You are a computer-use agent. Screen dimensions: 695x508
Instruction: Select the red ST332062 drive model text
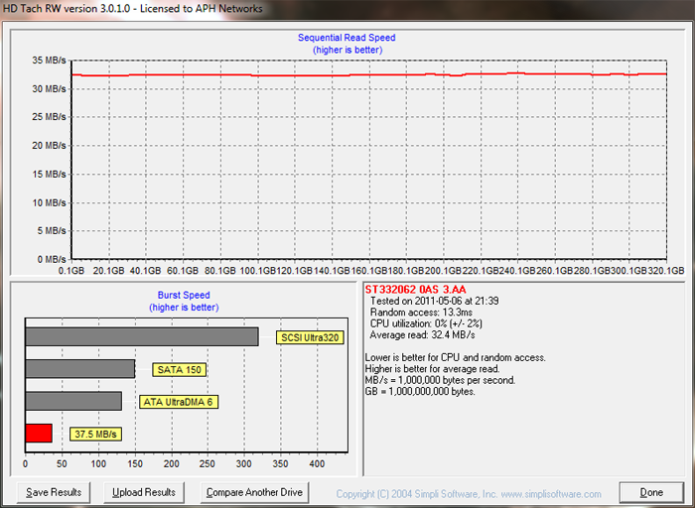[415, 289]
